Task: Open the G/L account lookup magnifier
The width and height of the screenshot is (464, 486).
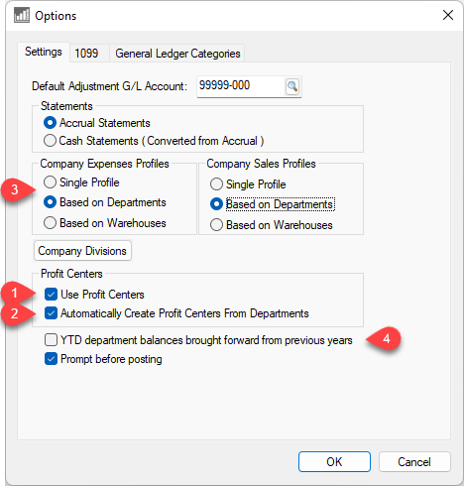Action: 292,86
